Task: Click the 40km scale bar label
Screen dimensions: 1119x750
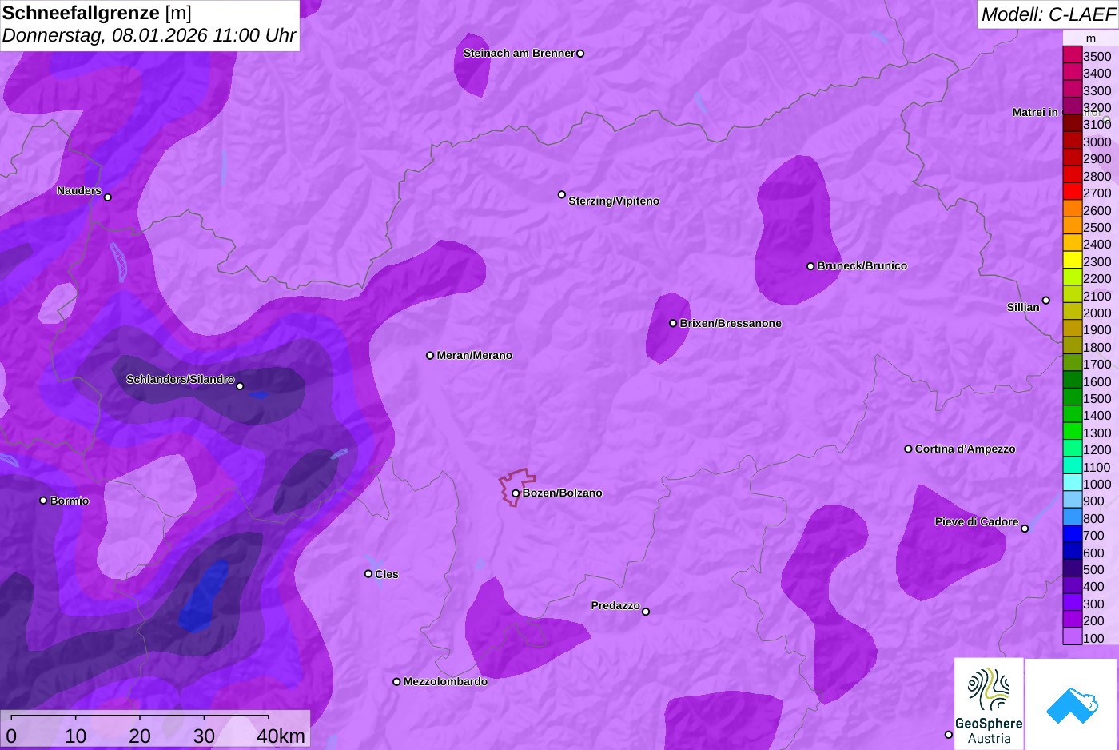Action: [x=281, y=736]
